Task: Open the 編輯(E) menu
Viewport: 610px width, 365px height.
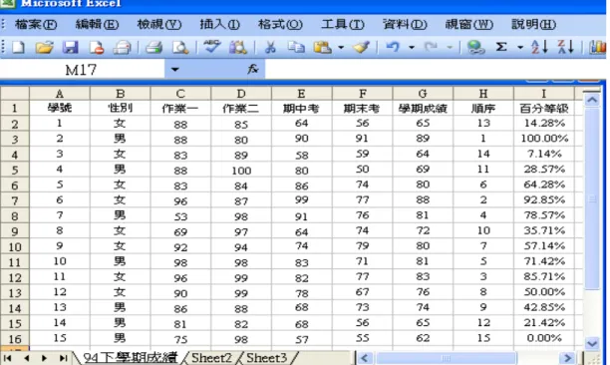Action: pyautogui.click(x=97, y=25)
